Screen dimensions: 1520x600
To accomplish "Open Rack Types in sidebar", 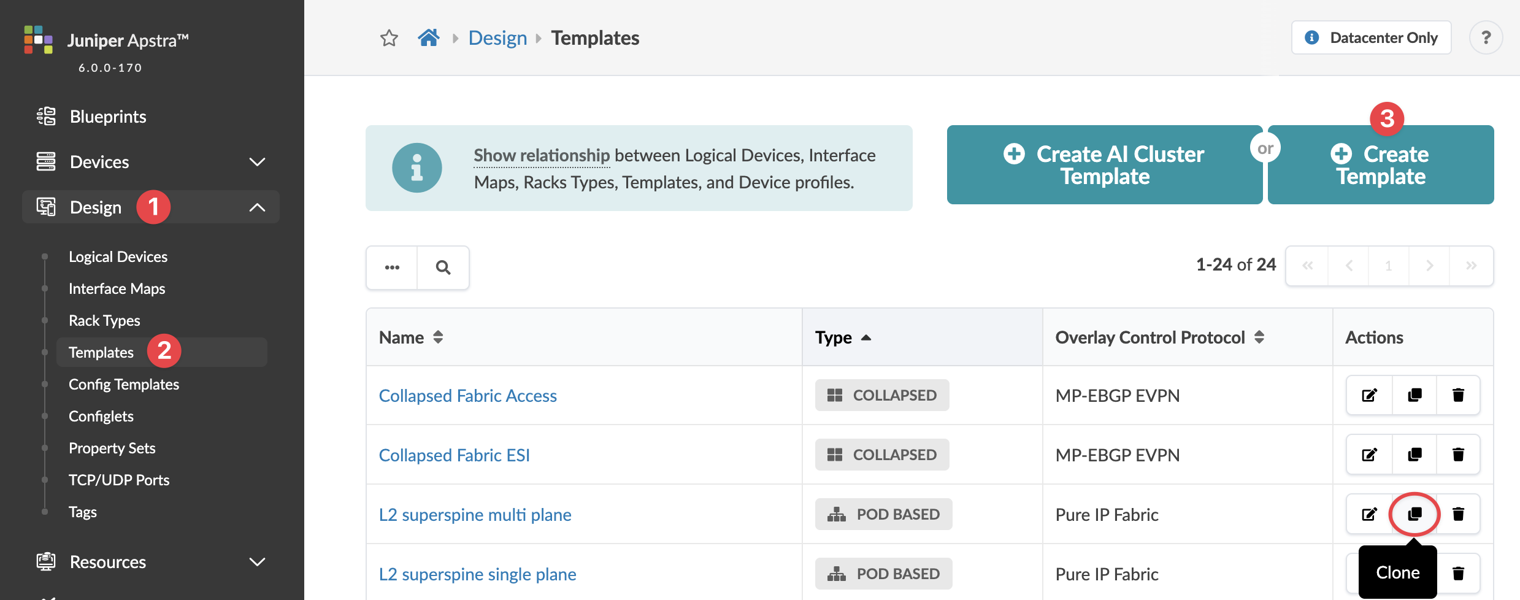I will [104, 320].
